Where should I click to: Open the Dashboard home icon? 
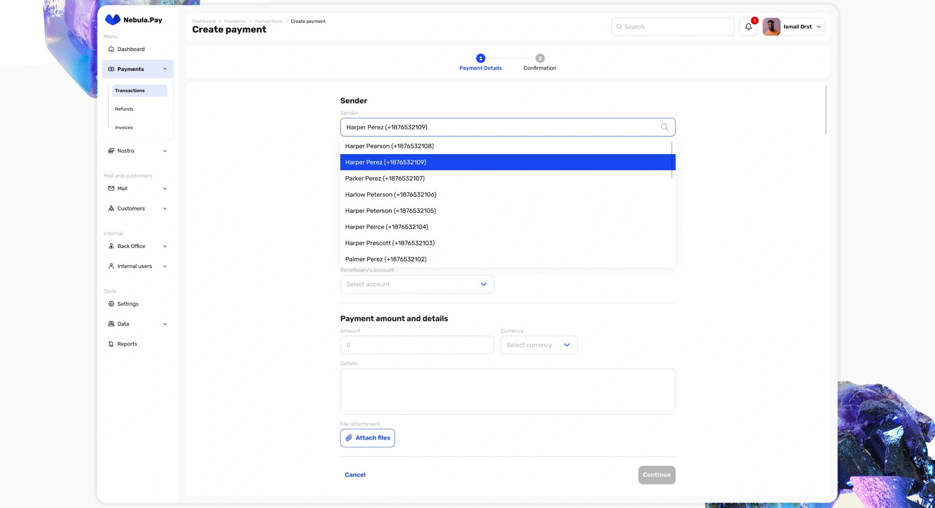(111, 49)
